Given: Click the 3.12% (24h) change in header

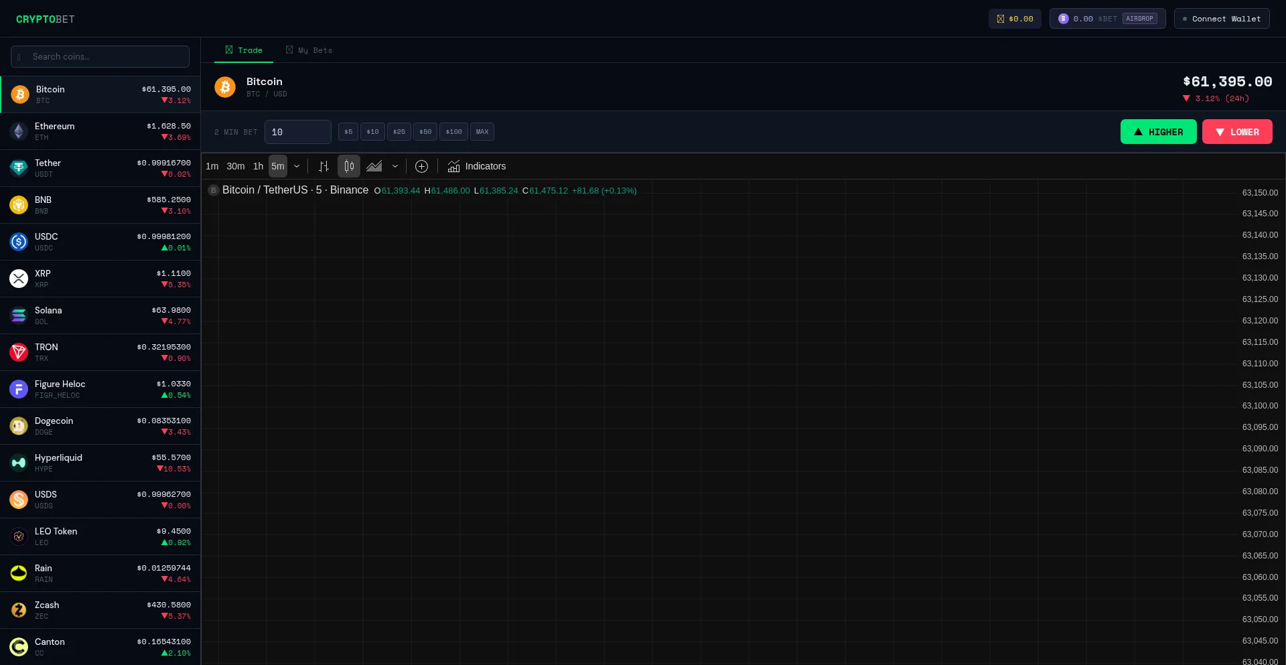Looking at the screenshot, I should [1216, 98].
